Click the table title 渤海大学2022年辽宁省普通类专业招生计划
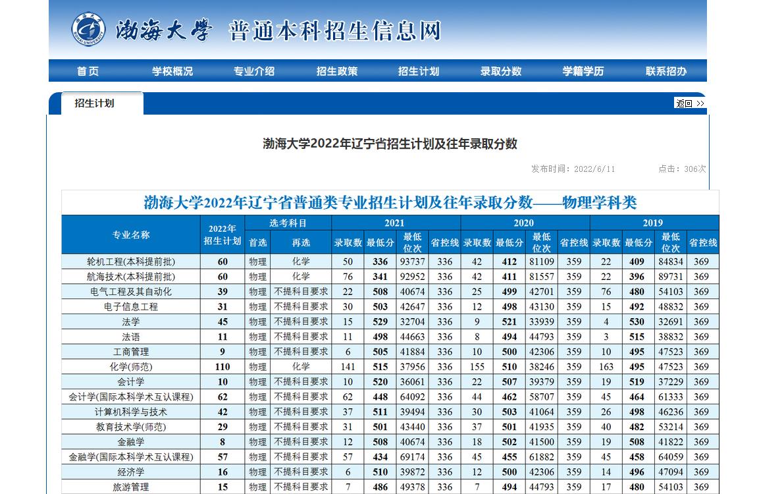This screenshot has height=494, width=757. point(390,202)
